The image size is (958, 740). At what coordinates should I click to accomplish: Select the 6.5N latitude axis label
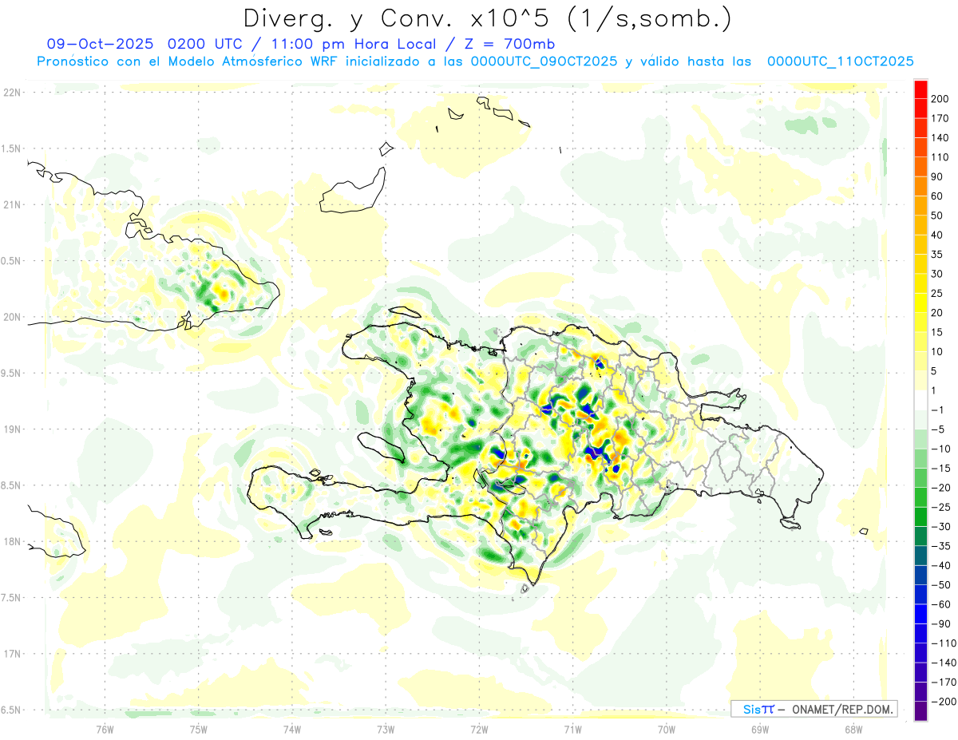click(12, 710)
